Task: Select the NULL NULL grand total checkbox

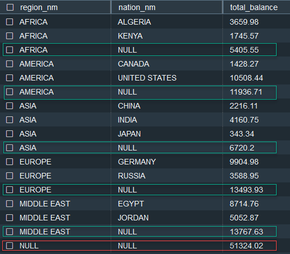Action: [9, 246]
